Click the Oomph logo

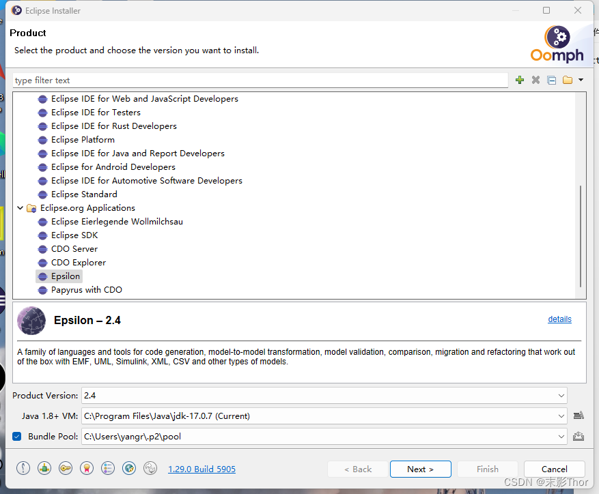coord(557,44)
